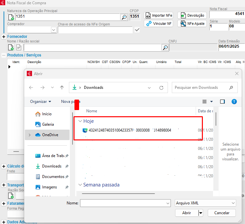
Task: Open the Comprador dropdown
Action: (54, 30)
